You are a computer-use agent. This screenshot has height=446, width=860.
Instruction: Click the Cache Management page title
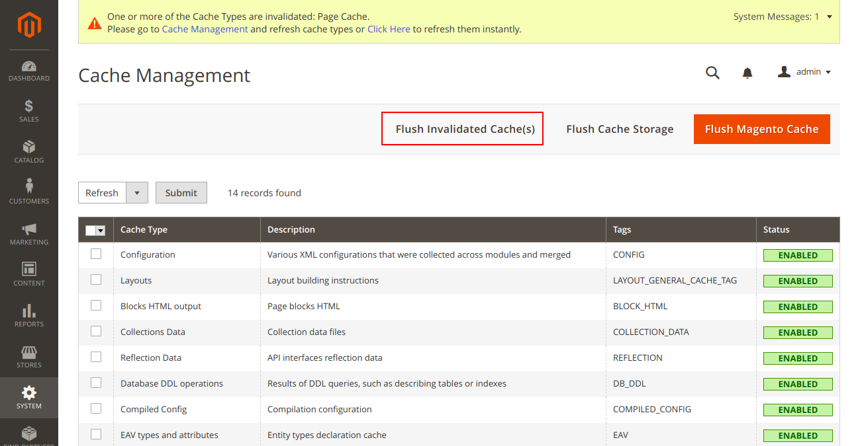[164, 75]
